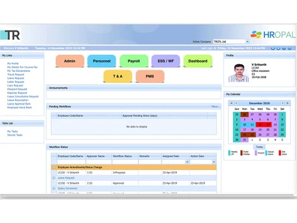
Task: Open Loan Request link
Action: 15,86
